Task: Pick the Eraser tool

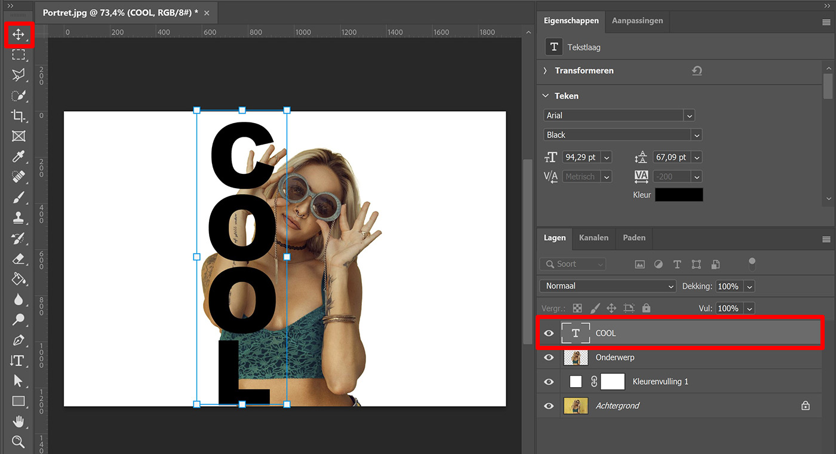Action: [19, 259]
